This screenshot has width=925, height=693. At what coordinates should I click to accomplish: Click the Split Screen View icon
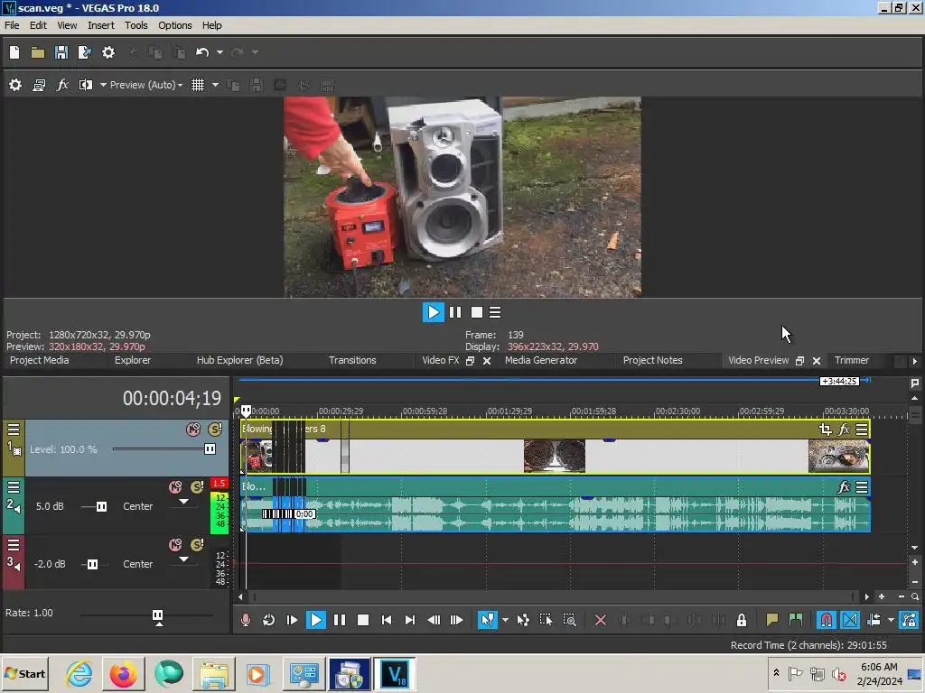[x=86, y=85]
